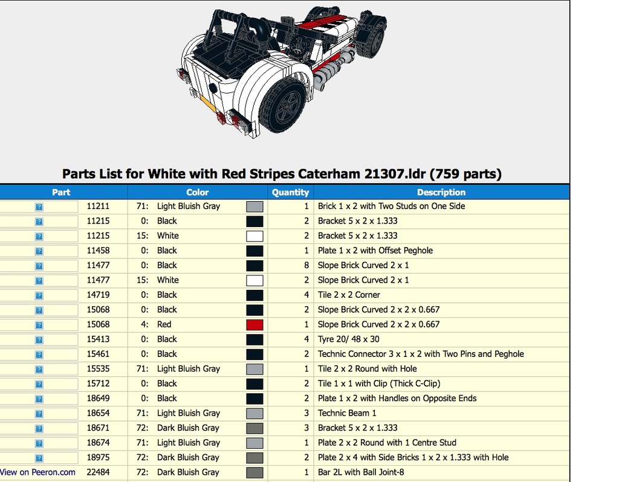The width and height of the screenshot is (619, 482).
Task: Open the placeholder icon for part 14719
Action: pyautogui.click(x=39, y=295)
